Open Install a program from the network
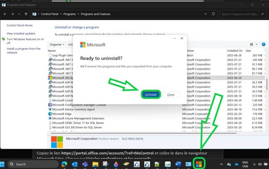This screenshot has height=169, width=269. [23, 50]
